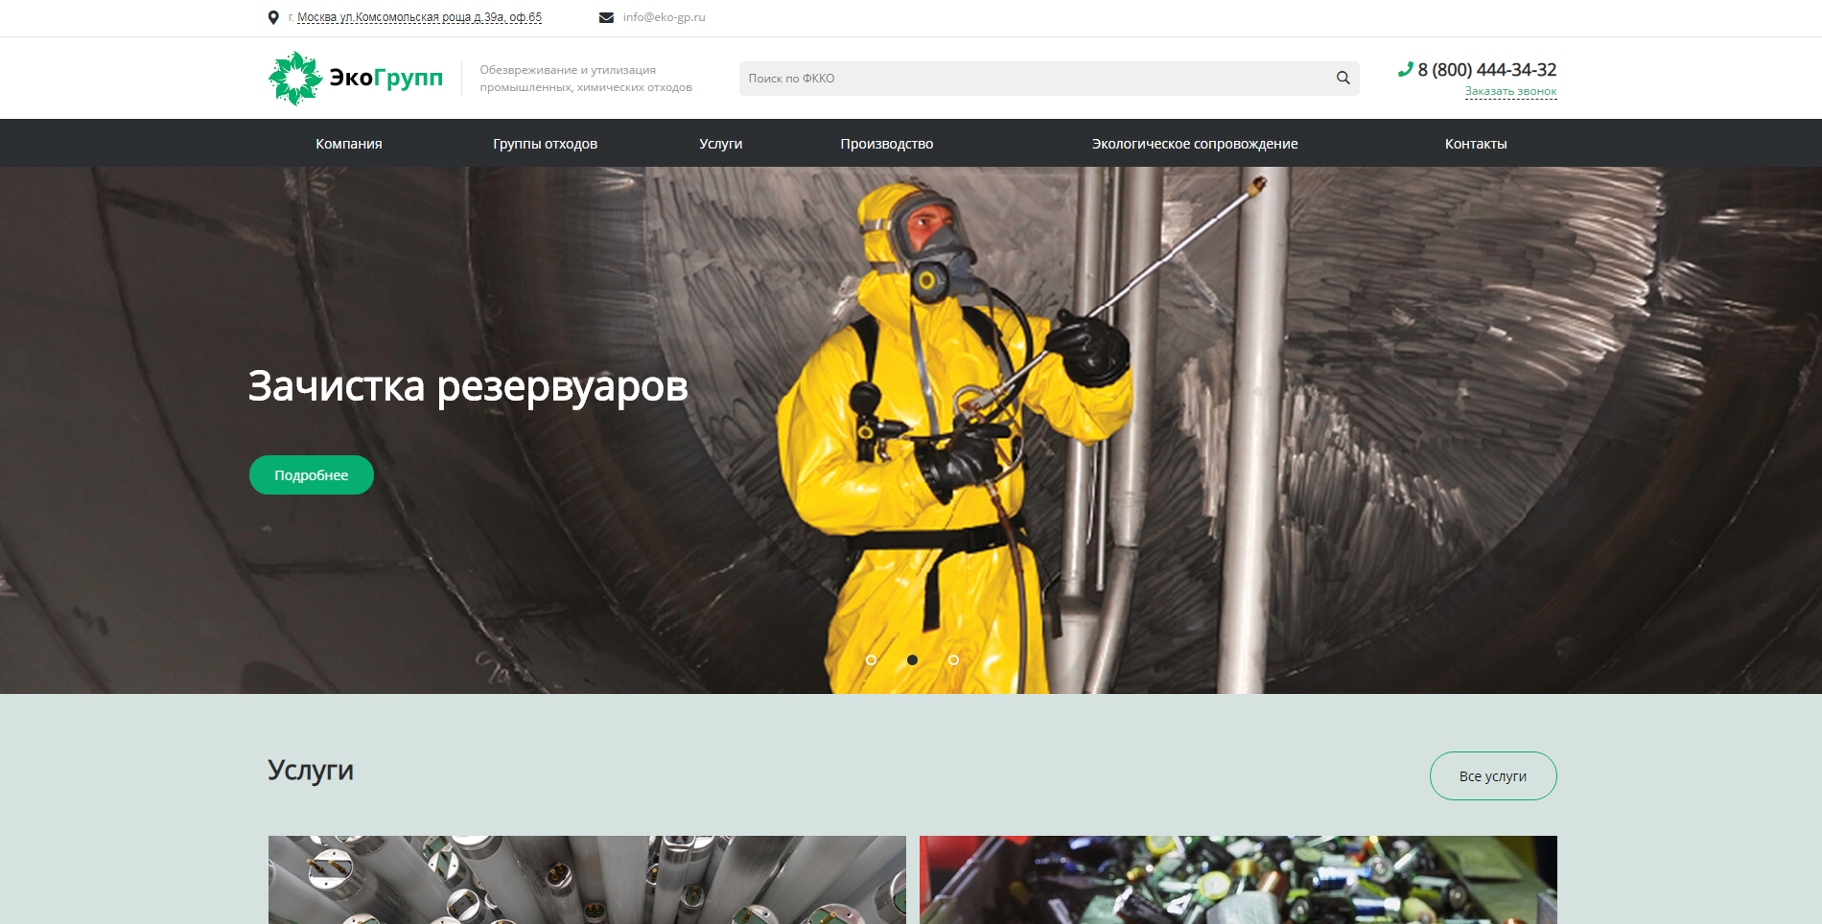Click the search magnifier icon
This screenshot has height=924, width=1822.
pos(1343,79)
